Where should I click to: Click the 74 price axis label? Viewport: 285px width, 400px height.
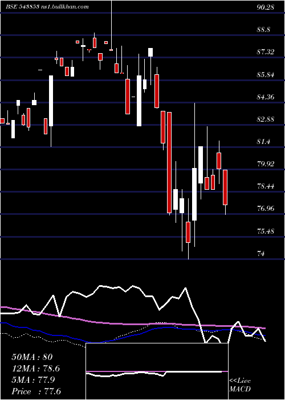(x=260, y=254)
